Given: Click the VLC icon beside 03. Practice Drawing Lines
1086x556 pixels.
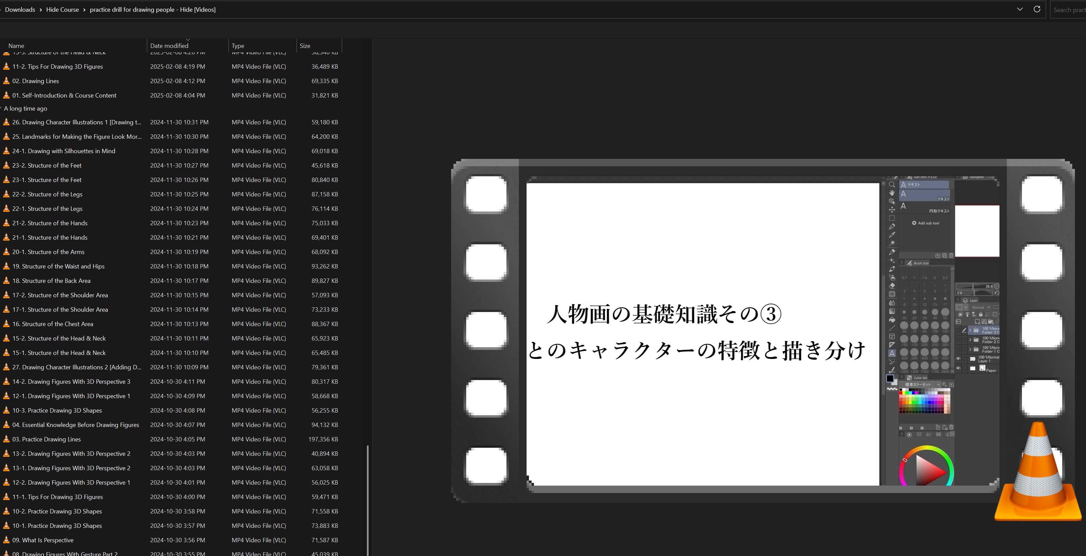Looking at the screenshot, I should point(6,438).
